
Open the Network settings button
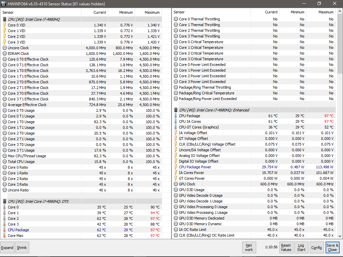(x=249, y=248)
